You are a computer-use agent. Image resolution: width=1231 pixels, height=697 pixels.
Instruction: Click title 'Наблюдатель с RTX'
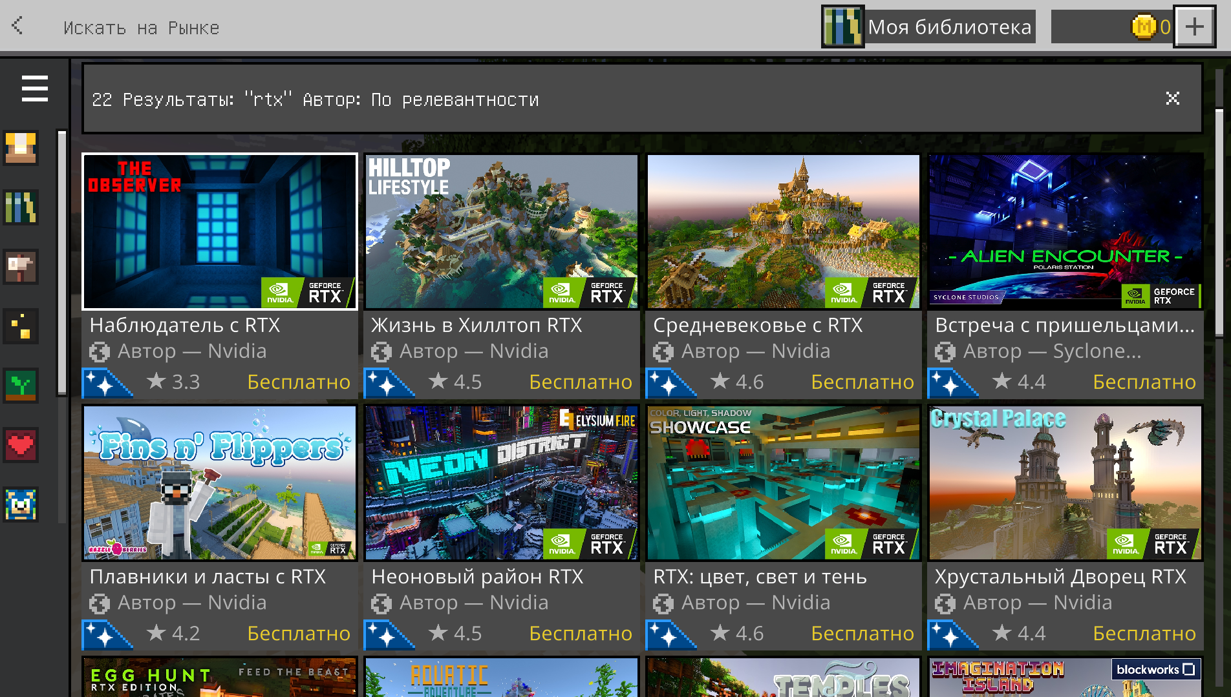[185, 325]
